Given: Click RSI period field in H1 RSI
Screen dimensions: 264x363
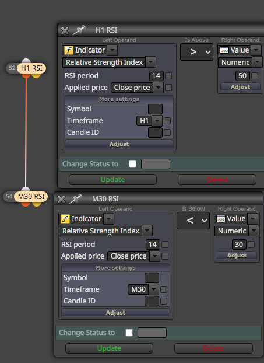Looking at the screenshot, I should (156, 76).
